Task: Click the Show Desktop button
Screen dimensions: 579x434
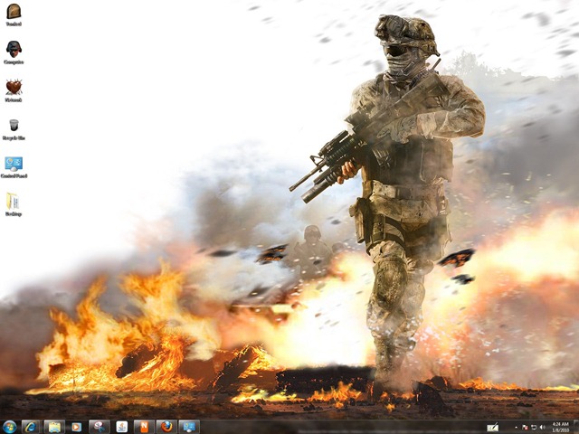Action: tap(576, 428)
